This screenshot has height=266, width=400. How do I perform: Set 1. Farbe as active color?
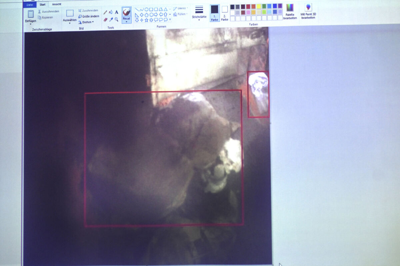coord(215,13)
